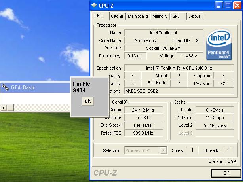Click the Technology value '0.13 um'
Image resolution: width=243 pixels, height=182 pixels.
point(135,56)
